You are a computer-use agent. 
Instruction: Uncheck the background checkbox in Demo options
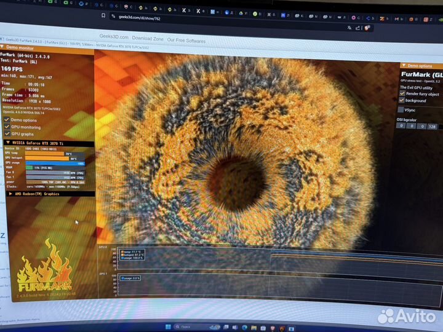tap(402, 100)
